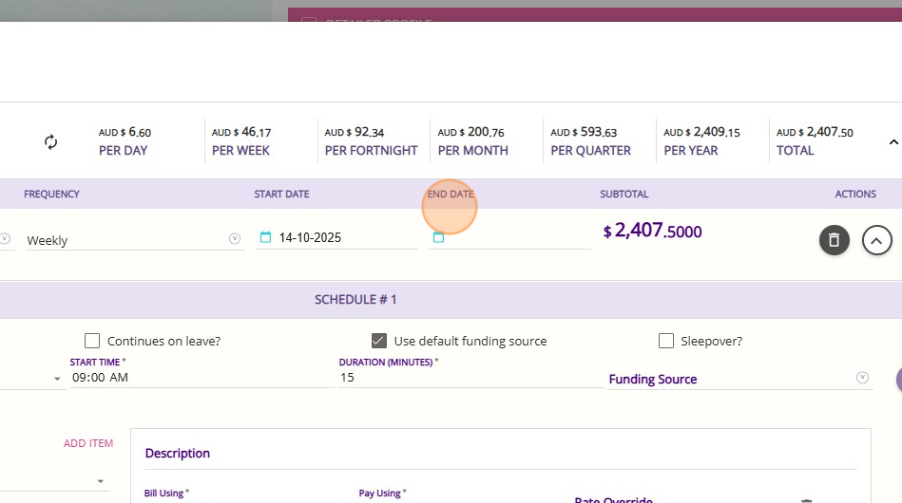Image resolution: width=902 pixels, height=503 pixels.
Task: Select the PER MONTH amount
Action: (470, 132)
